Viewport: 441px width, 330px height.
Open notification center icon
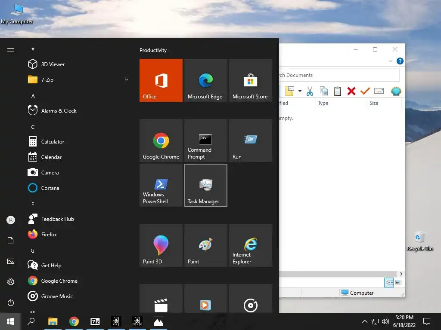427,321
